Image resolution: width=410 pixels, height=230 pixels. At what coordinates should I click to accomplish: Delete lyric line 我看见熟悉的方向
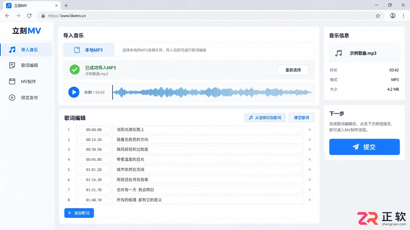310,140
